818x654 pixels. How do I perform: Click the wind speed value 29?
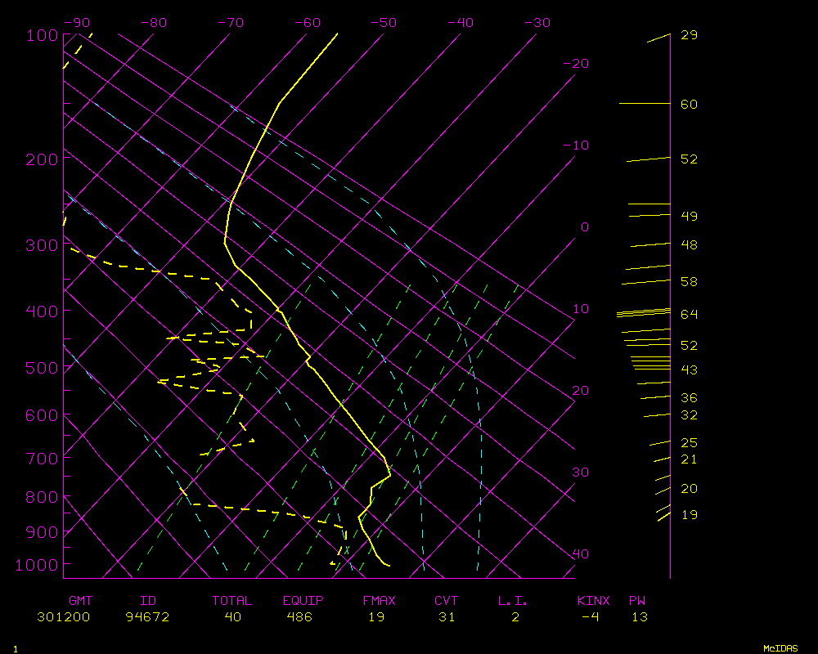pos(689,35)
